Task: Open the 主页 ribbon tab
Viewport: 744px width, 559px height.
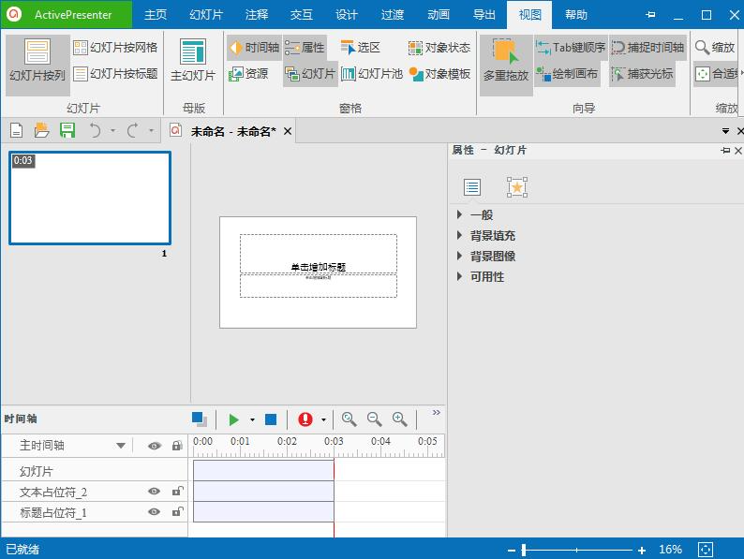Action: (x=156, y=15)
